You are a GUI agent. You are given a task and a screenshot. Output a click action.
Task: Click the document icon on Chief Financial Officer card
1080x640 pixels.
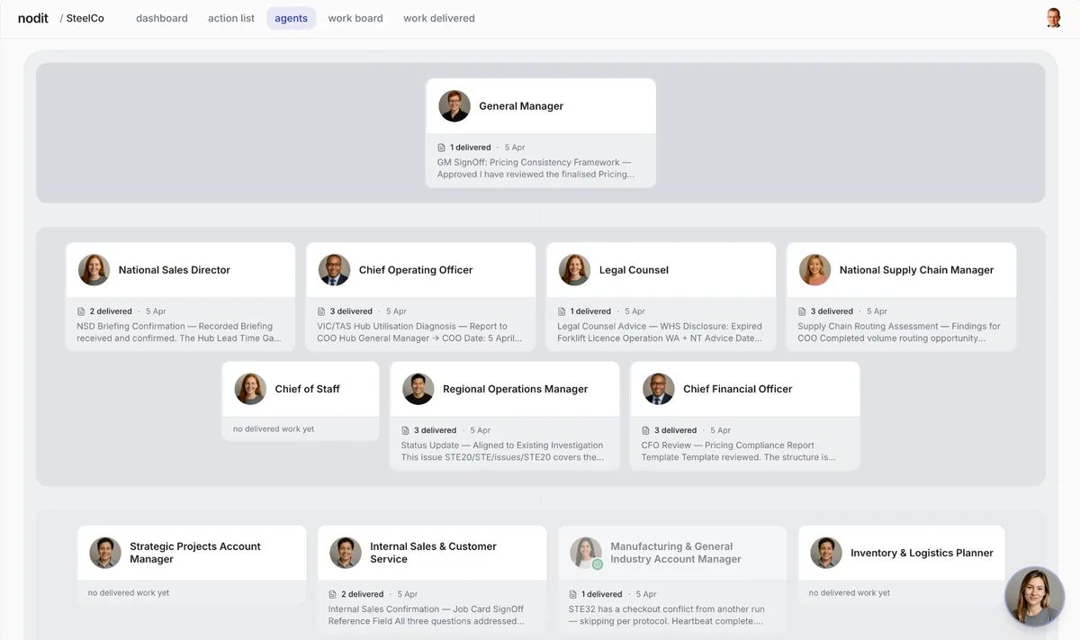click(645, 430)
